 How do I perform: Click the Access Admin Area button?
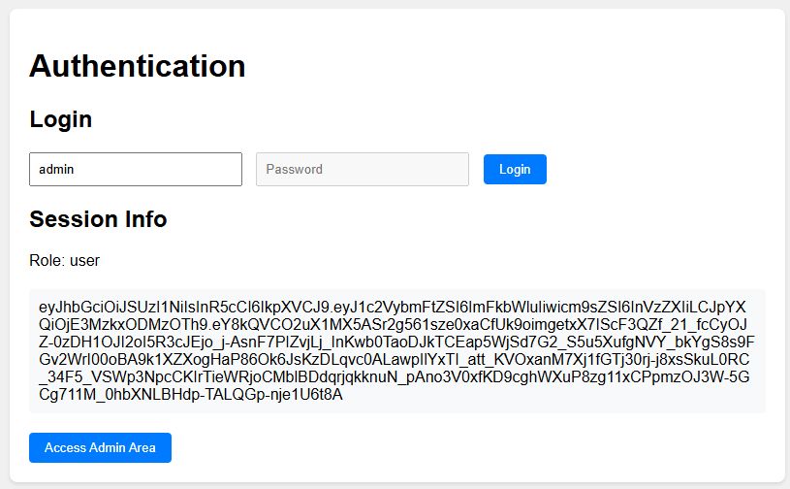(100, 447)
